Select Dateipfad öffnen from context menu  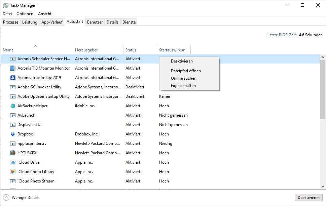pos(186,71)
